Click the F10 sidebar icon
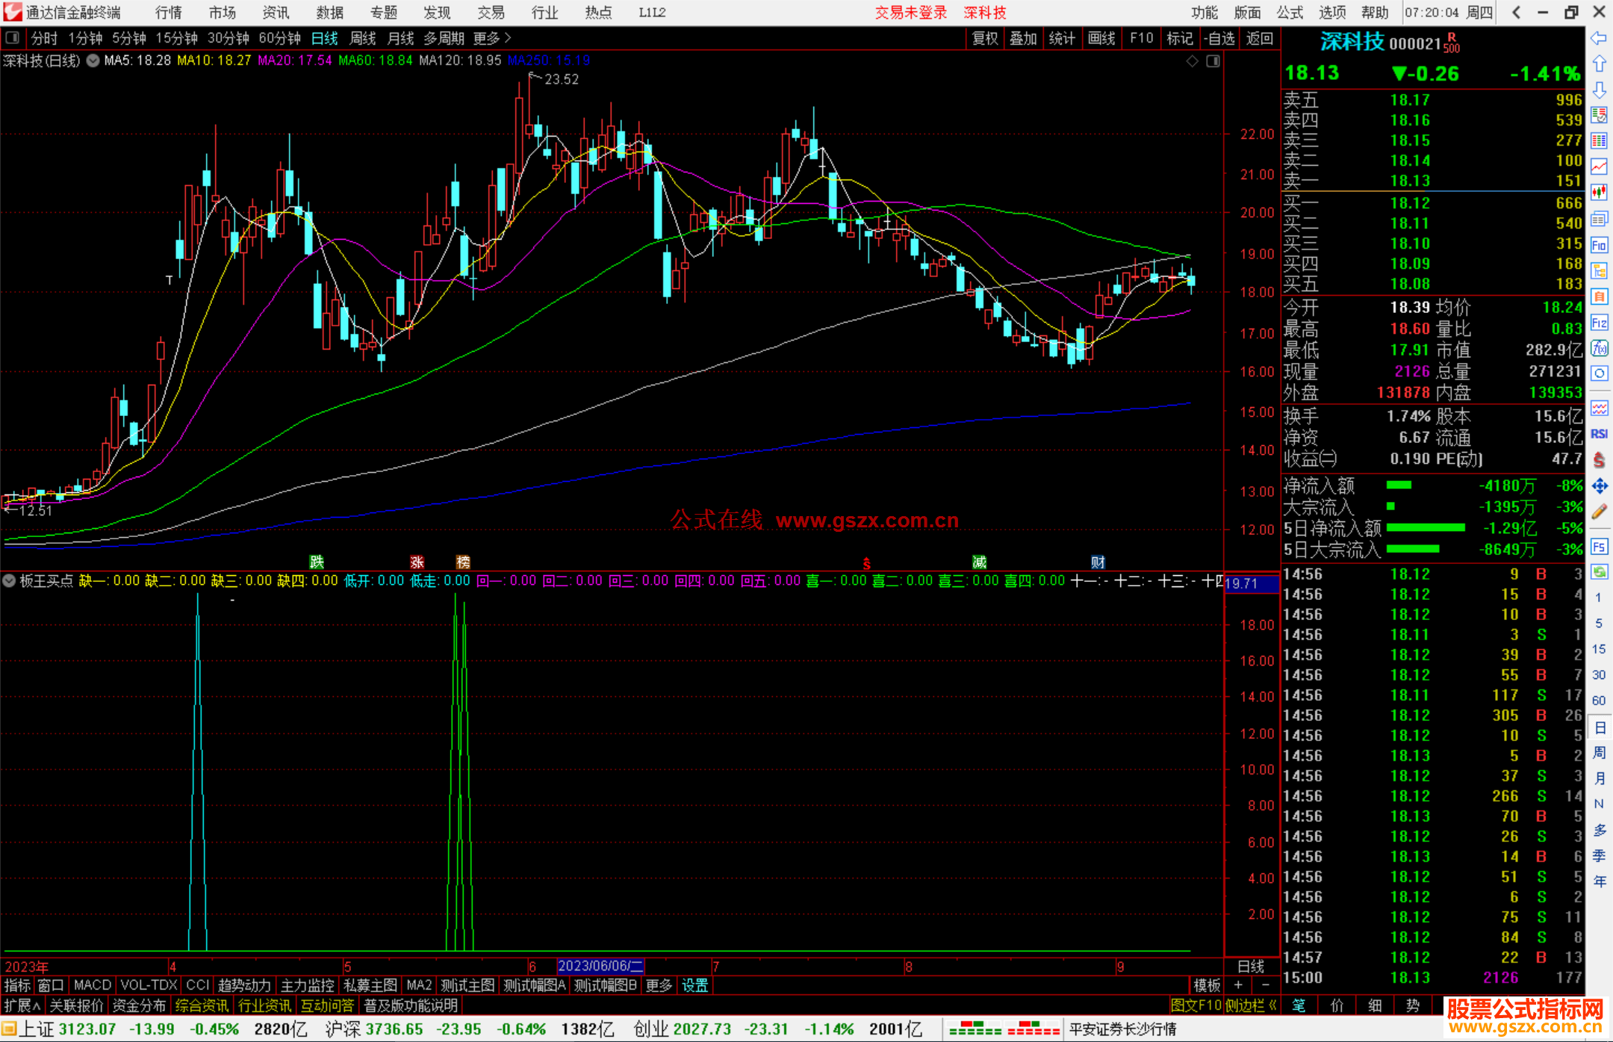Image resolution: width=1613 pixels, height=1042 pixels. [1599, 246]
